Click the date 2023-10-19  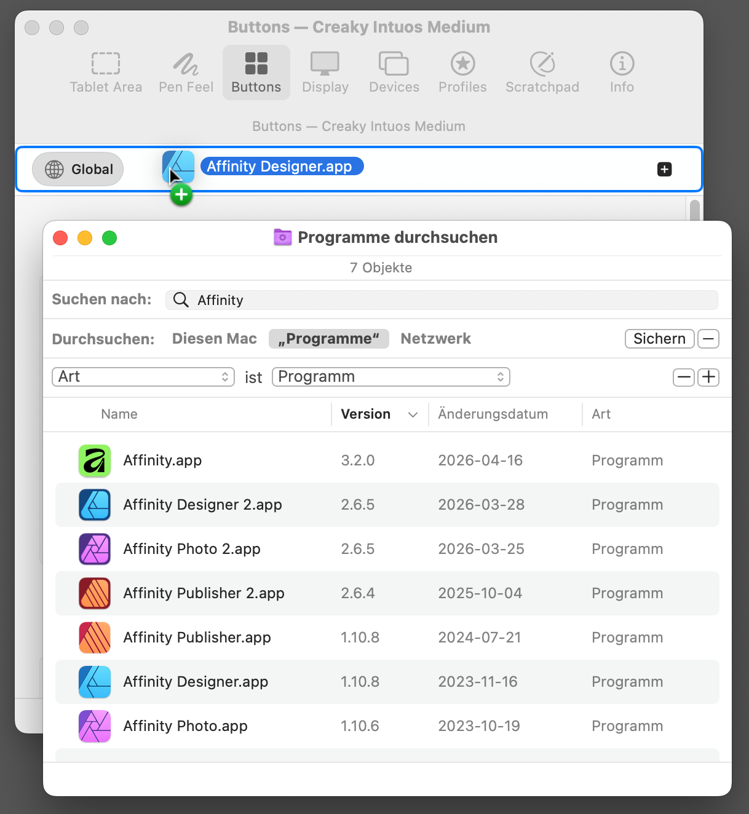(479, 726)
